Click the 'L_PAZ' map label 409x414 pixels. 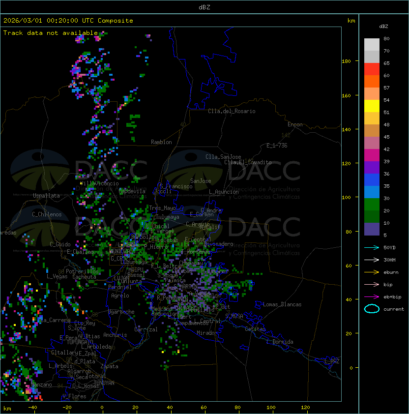tap(332, 361)
